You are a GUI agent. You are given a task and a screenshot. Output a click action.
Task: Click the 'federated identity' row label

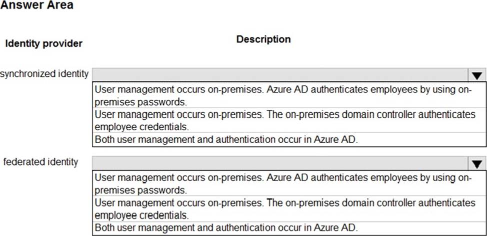click(40, 162)
